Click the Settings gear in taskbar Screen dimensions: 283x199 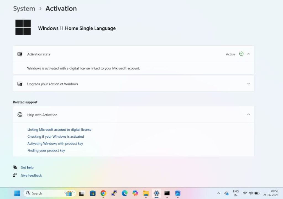point(156,193)
